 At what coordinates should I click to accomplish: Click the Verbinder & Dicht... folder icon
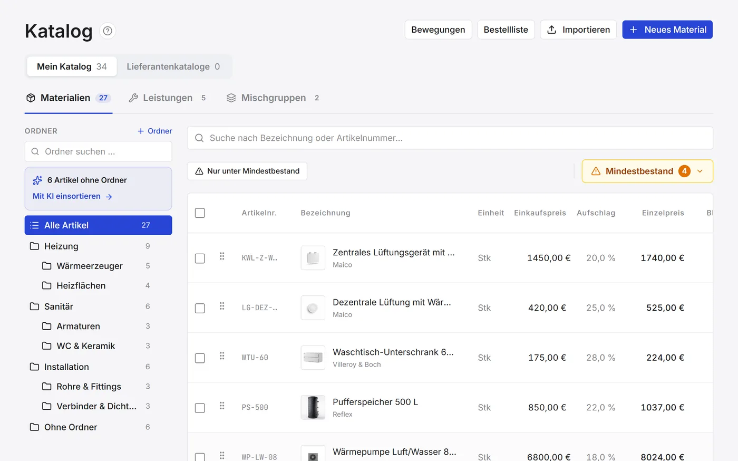coord(47,406)
